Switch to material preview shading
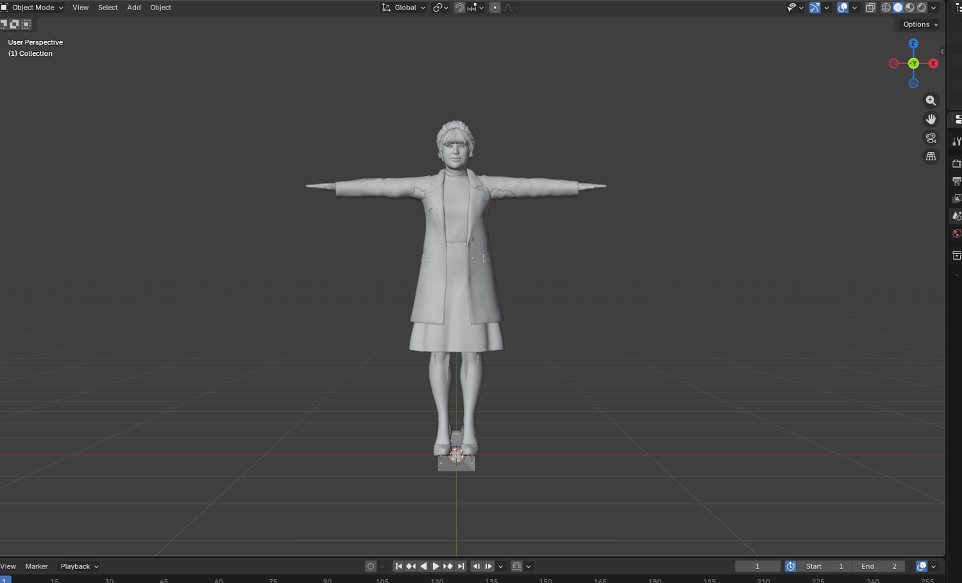The height and width of the screenshot is (583, 962). click(x=909, y=8)
